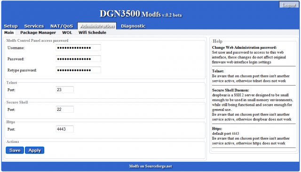
Task: Click the Telnet port field
Action: pyautogui.click(x=65, y=90)
